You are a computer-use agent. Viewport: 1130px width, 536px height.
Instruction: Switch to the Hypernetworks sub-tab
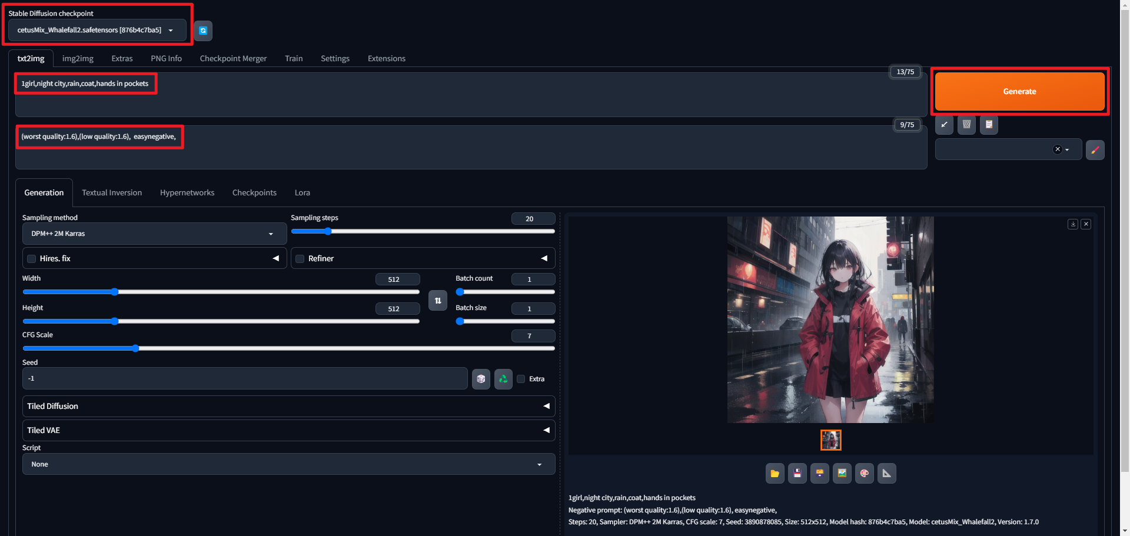point(187,192)
